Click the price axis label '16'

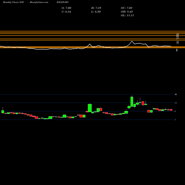[x=176, y=94]
